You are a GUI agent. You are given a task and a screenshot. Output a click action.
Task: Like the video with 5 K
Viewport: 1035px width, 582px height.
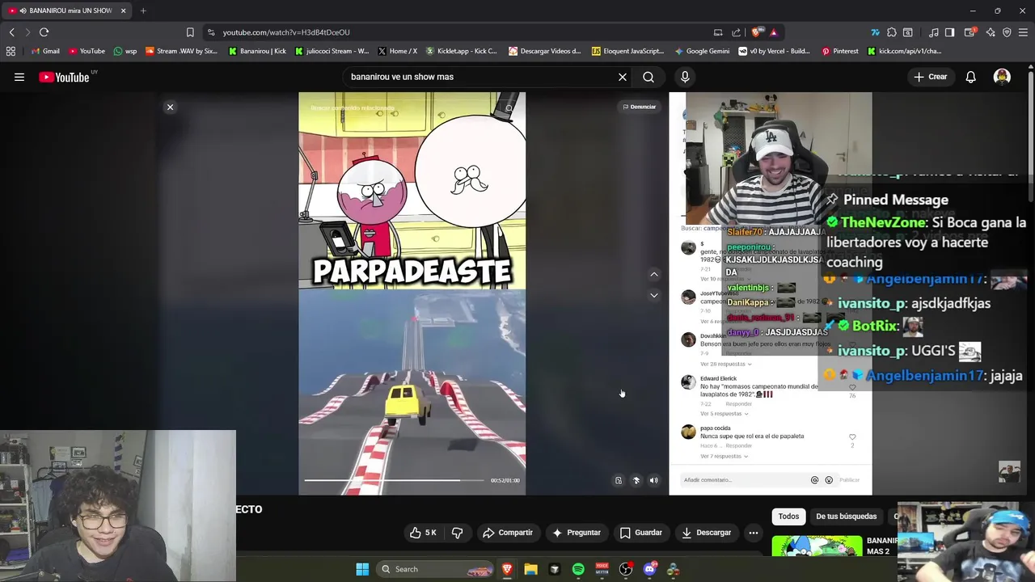[423, 533]
